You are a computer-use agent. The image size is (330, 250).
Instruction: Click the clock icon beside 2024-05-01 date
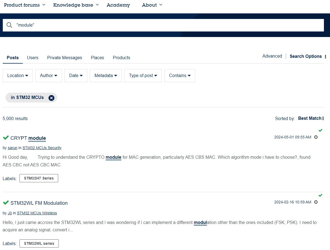pyautogui.click(x=316, y=137)
